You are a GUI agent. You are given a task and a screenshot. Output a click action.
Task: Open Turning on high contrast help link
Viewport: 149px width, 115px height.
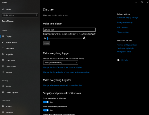(127, 45)
